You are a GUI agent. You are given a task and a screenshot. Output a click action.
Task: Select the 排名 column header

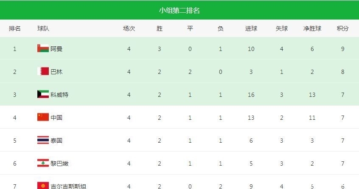[x=15, y=29]
